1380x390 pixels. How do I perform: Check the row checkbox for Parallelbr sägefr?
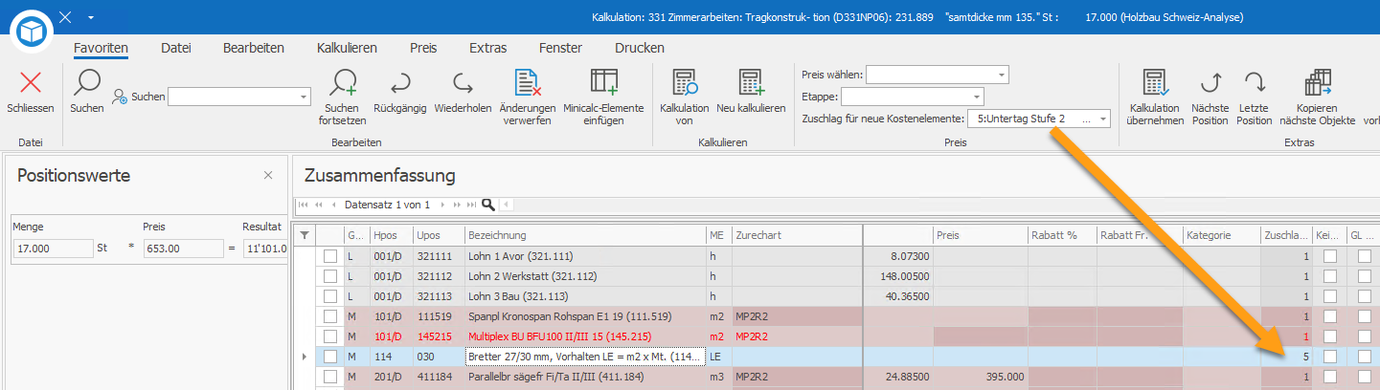[330, 377]
